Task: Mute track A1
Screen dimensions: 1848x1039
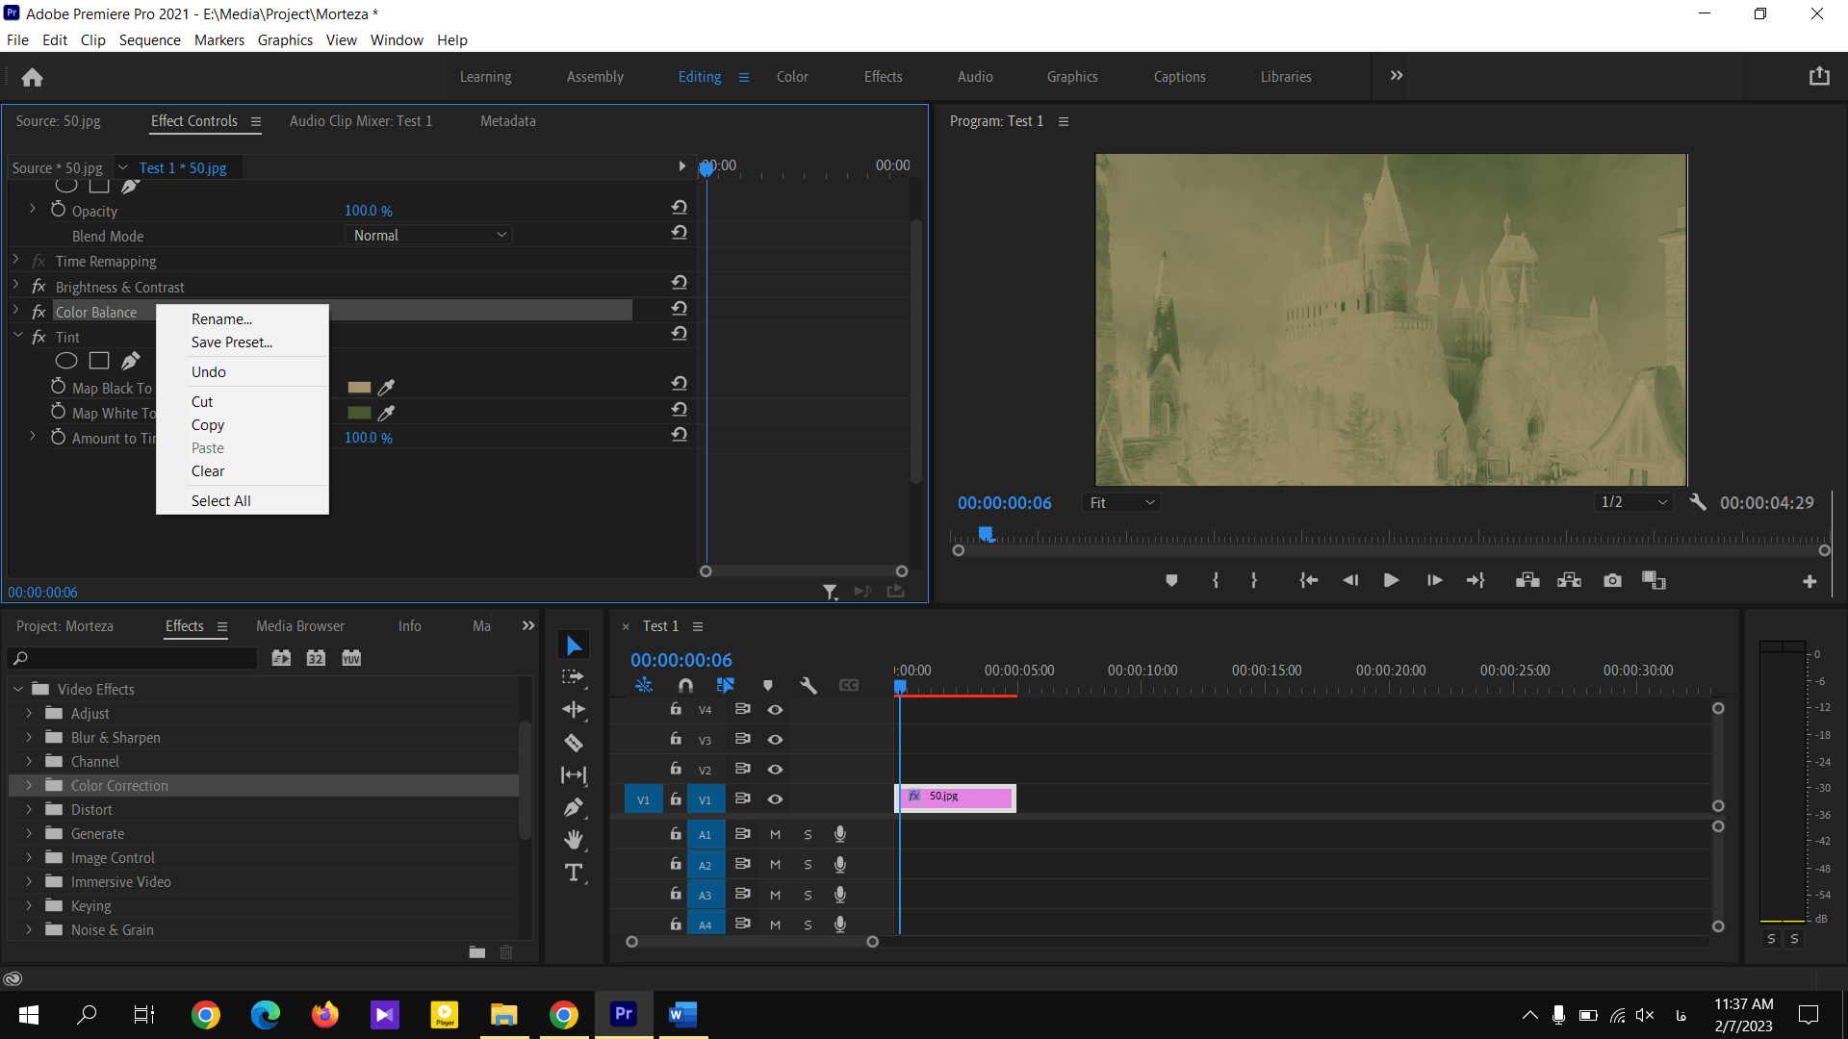Action: tap(775, 835)
